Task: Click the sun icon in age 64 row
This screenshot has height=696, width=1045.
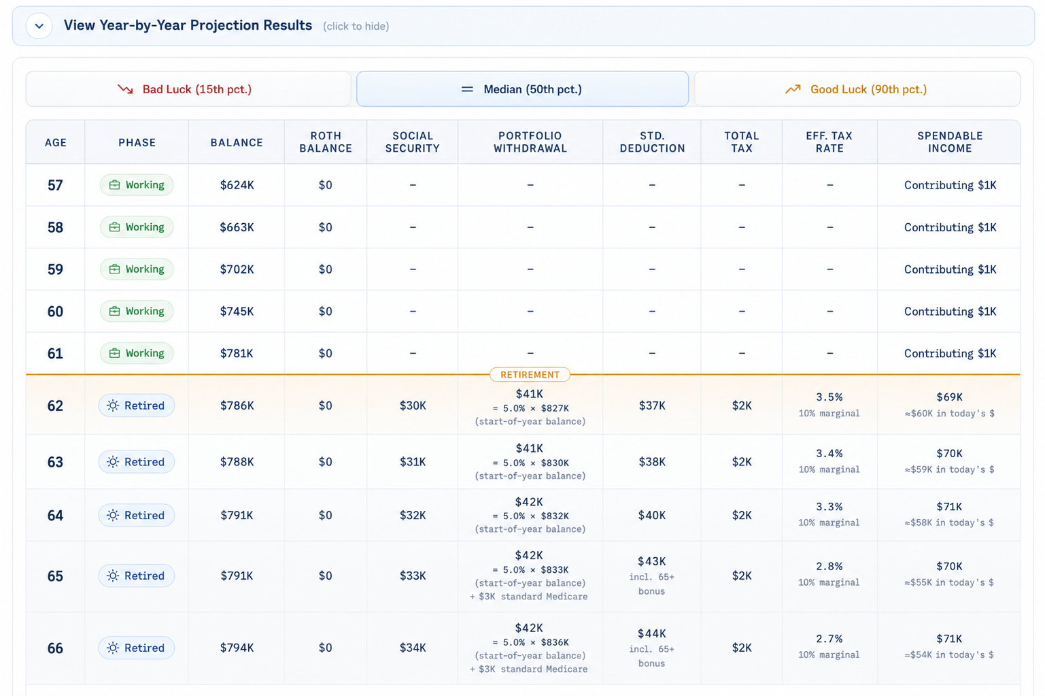Action: [x=113, y=515]
